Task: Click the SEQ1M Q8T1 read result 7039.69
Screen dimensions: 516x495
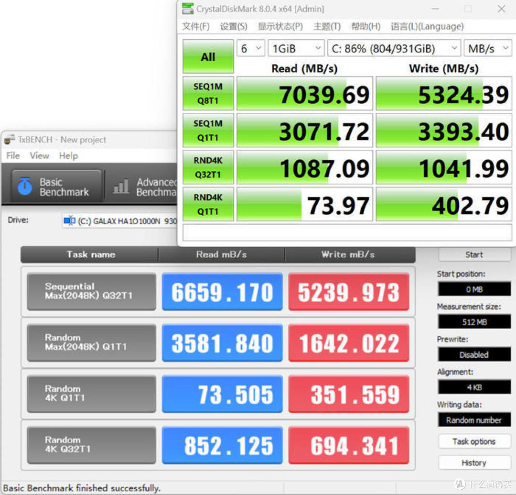Action: click(x=305, y=94)
